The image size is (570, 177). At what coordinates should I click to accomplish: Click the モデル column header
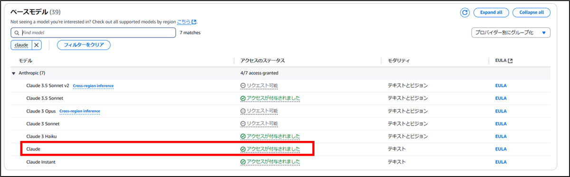(x=25, y=61)
